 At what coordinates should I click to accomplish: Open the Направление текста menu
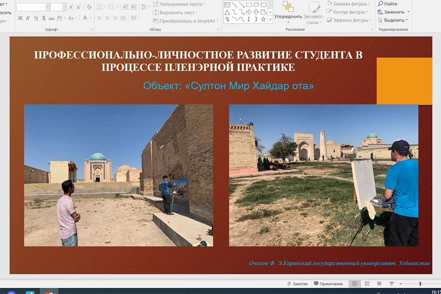tap(178, 4)
